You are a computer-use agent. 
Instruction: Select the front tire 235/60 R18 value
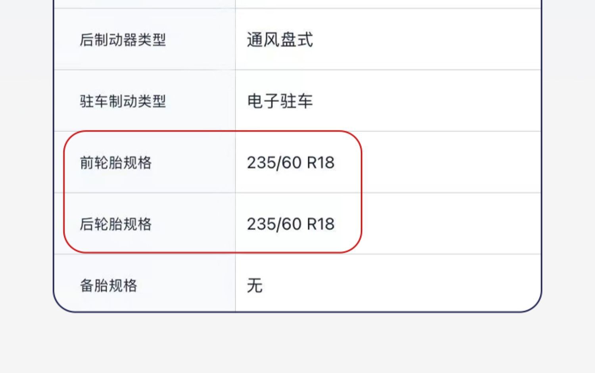[290, 163]
